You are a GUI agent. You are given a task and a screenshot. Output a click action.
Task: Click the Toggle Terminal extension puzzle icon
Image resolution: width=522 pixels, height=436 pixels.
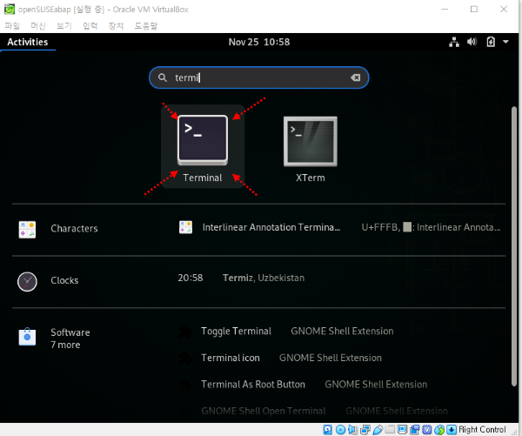(184, 331)
